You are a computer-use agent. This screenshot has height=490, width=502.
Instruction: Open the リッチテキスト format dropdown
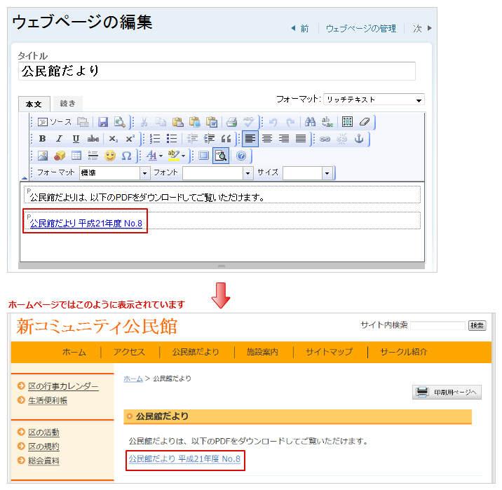point(373,100)
